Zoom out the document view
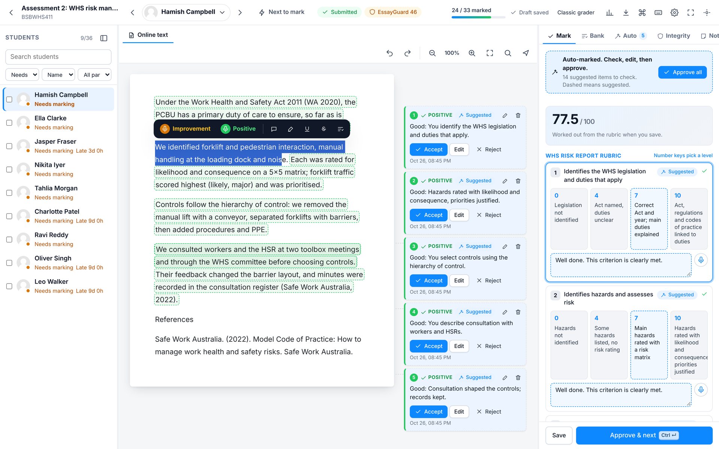This screenshot has height=449, width=719. pos(432,53)
